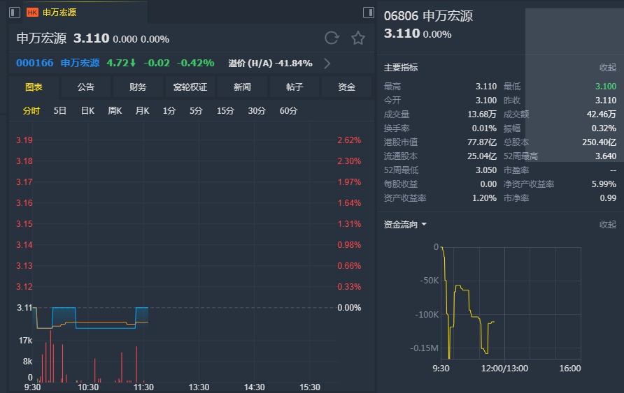This screenshot has height=393, width=624.
Task: Click the 流通股本 value 25.04亿
Action: pos(482,156)
